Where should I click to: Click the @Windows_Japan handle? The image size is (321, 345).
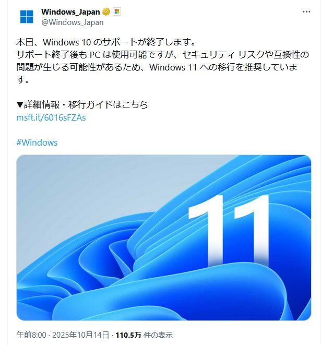(x=73, y=22)
